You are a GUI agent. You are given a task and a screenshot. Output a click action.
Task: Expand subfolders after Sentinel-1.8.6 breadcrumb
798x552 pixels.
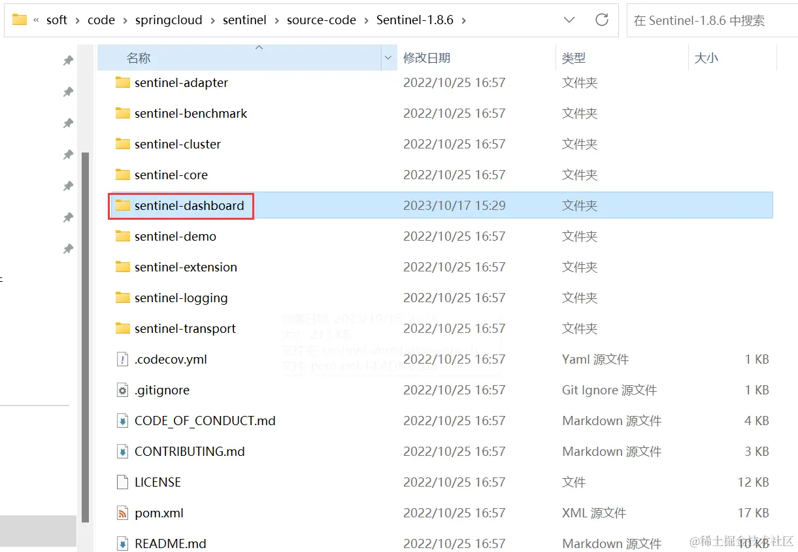click(x=464, y=20)
